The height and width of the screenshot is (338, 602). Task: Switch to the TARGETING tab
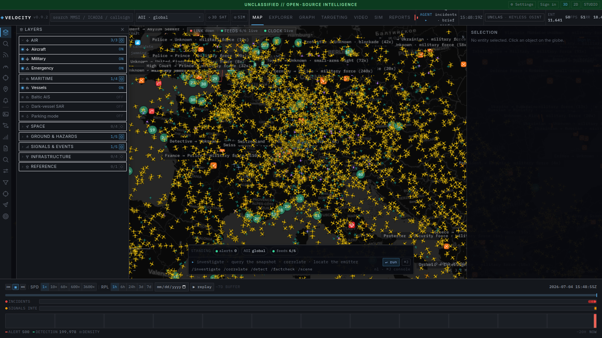pos(334,17)
